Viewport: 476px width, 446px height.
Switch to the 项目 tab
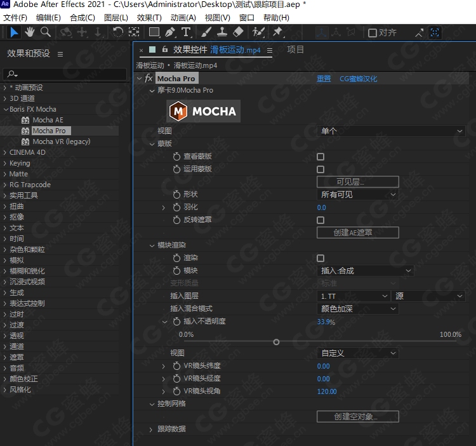tap(295, 49)
